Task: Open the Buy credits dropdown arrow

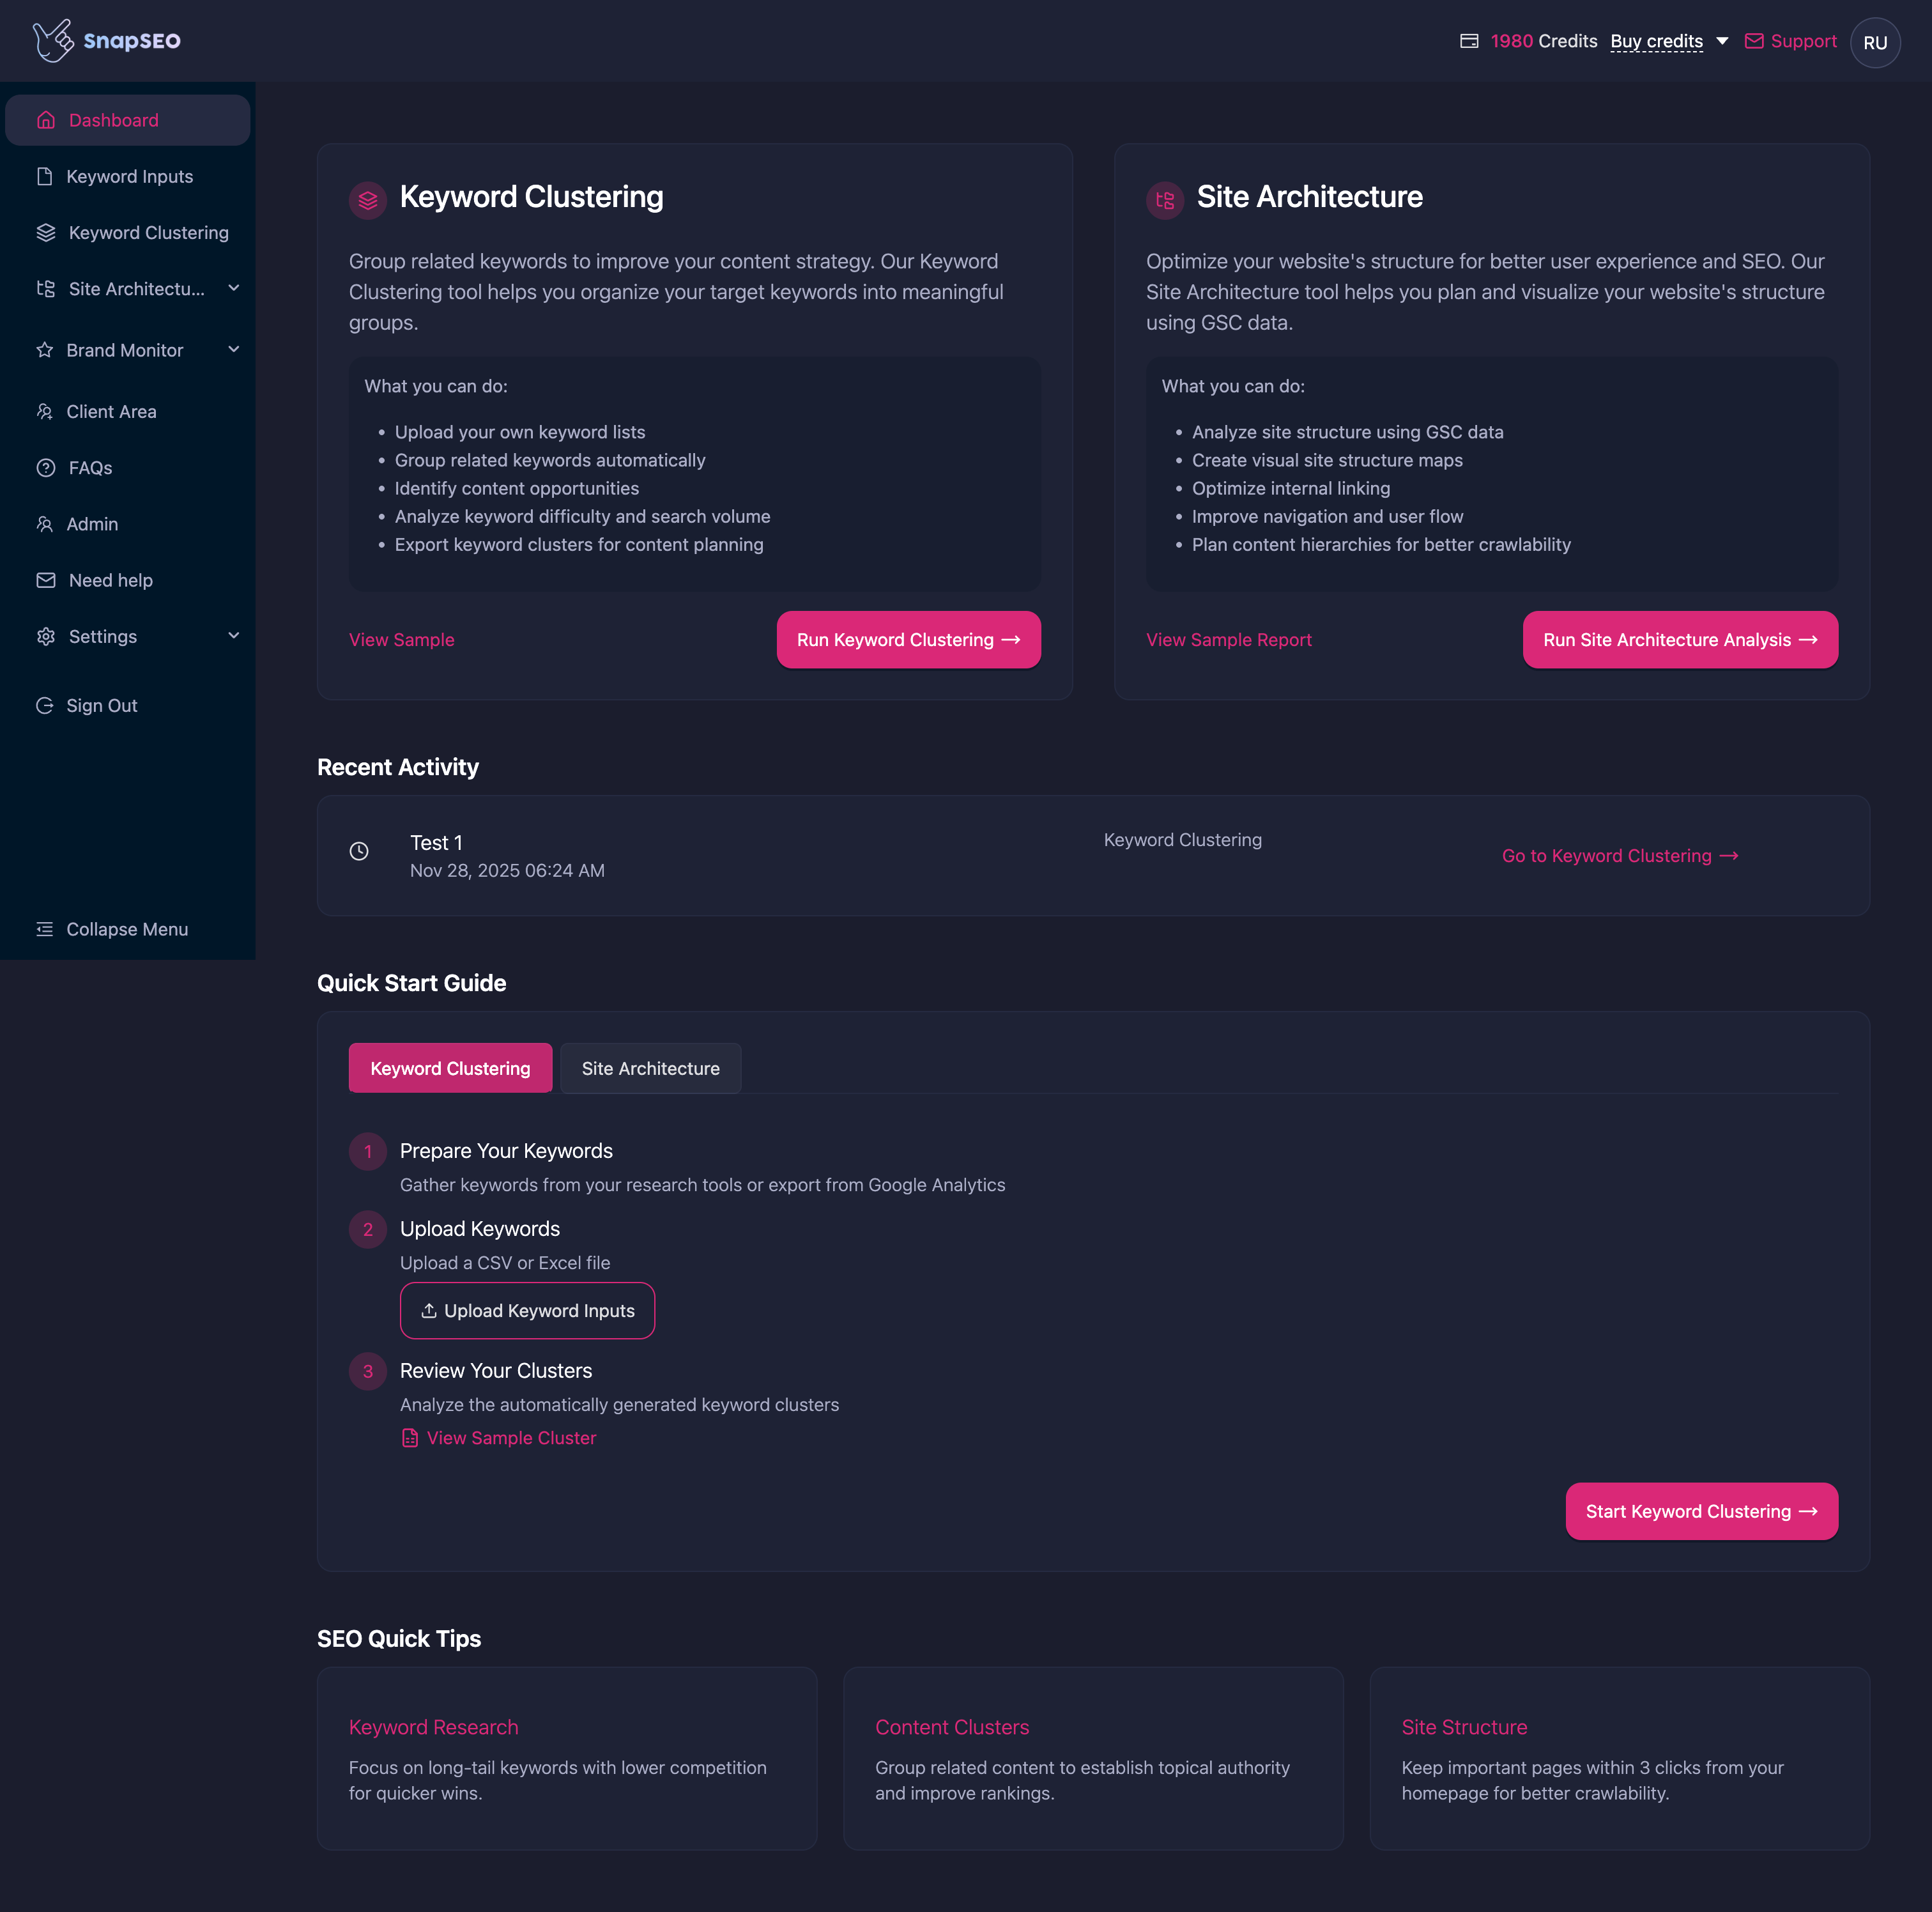Action: [x=1722, y=41]
